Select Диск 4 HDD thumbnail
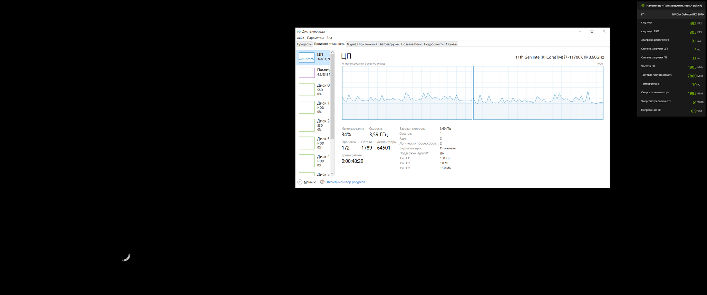 (307, 161)
